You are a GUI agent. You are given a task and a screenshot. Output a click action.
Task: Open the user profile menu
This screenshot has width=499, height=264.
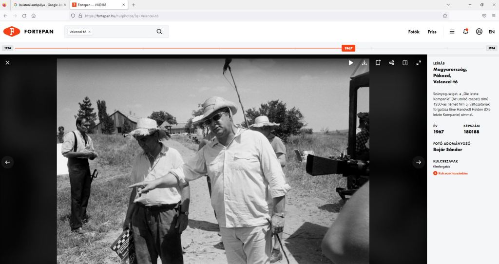pyautogui.click(x=479, y=32)
